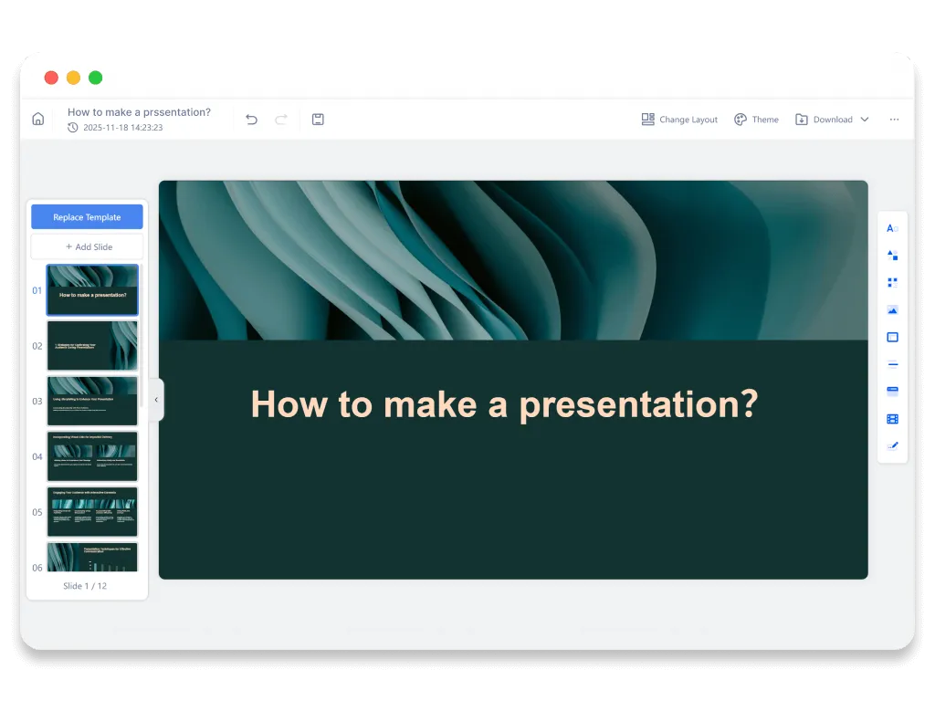Add a new slide

pyautogui.click(x=87, y=246)
